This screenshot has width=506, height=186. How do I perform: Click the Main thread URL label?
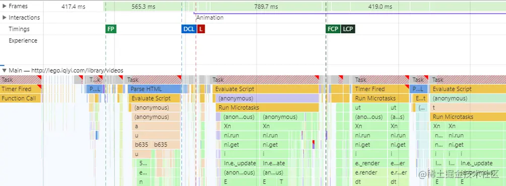tap(66, 70)
